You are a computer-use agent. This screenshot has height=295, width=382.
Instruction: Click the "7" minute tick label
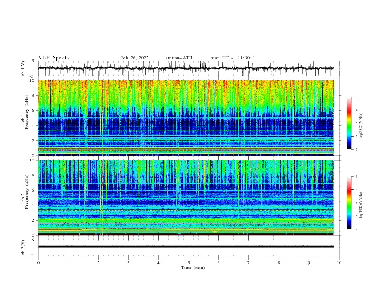tap(249, 263)
